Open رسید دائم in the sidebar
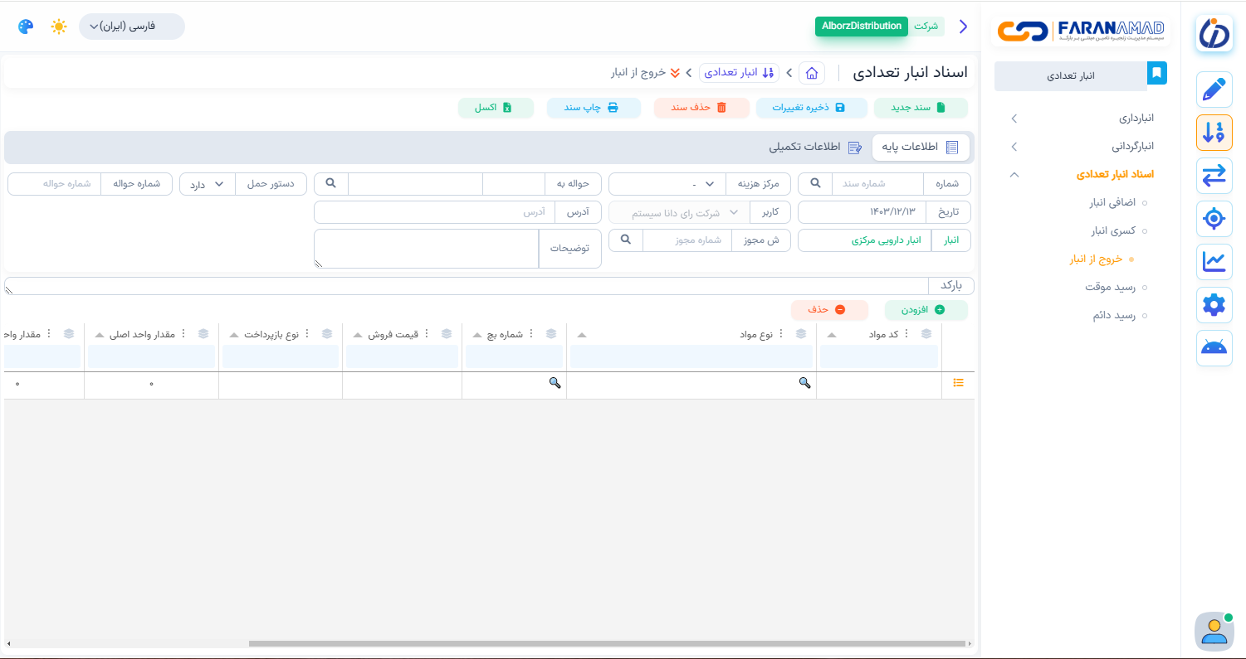 tap(1112, 316)
